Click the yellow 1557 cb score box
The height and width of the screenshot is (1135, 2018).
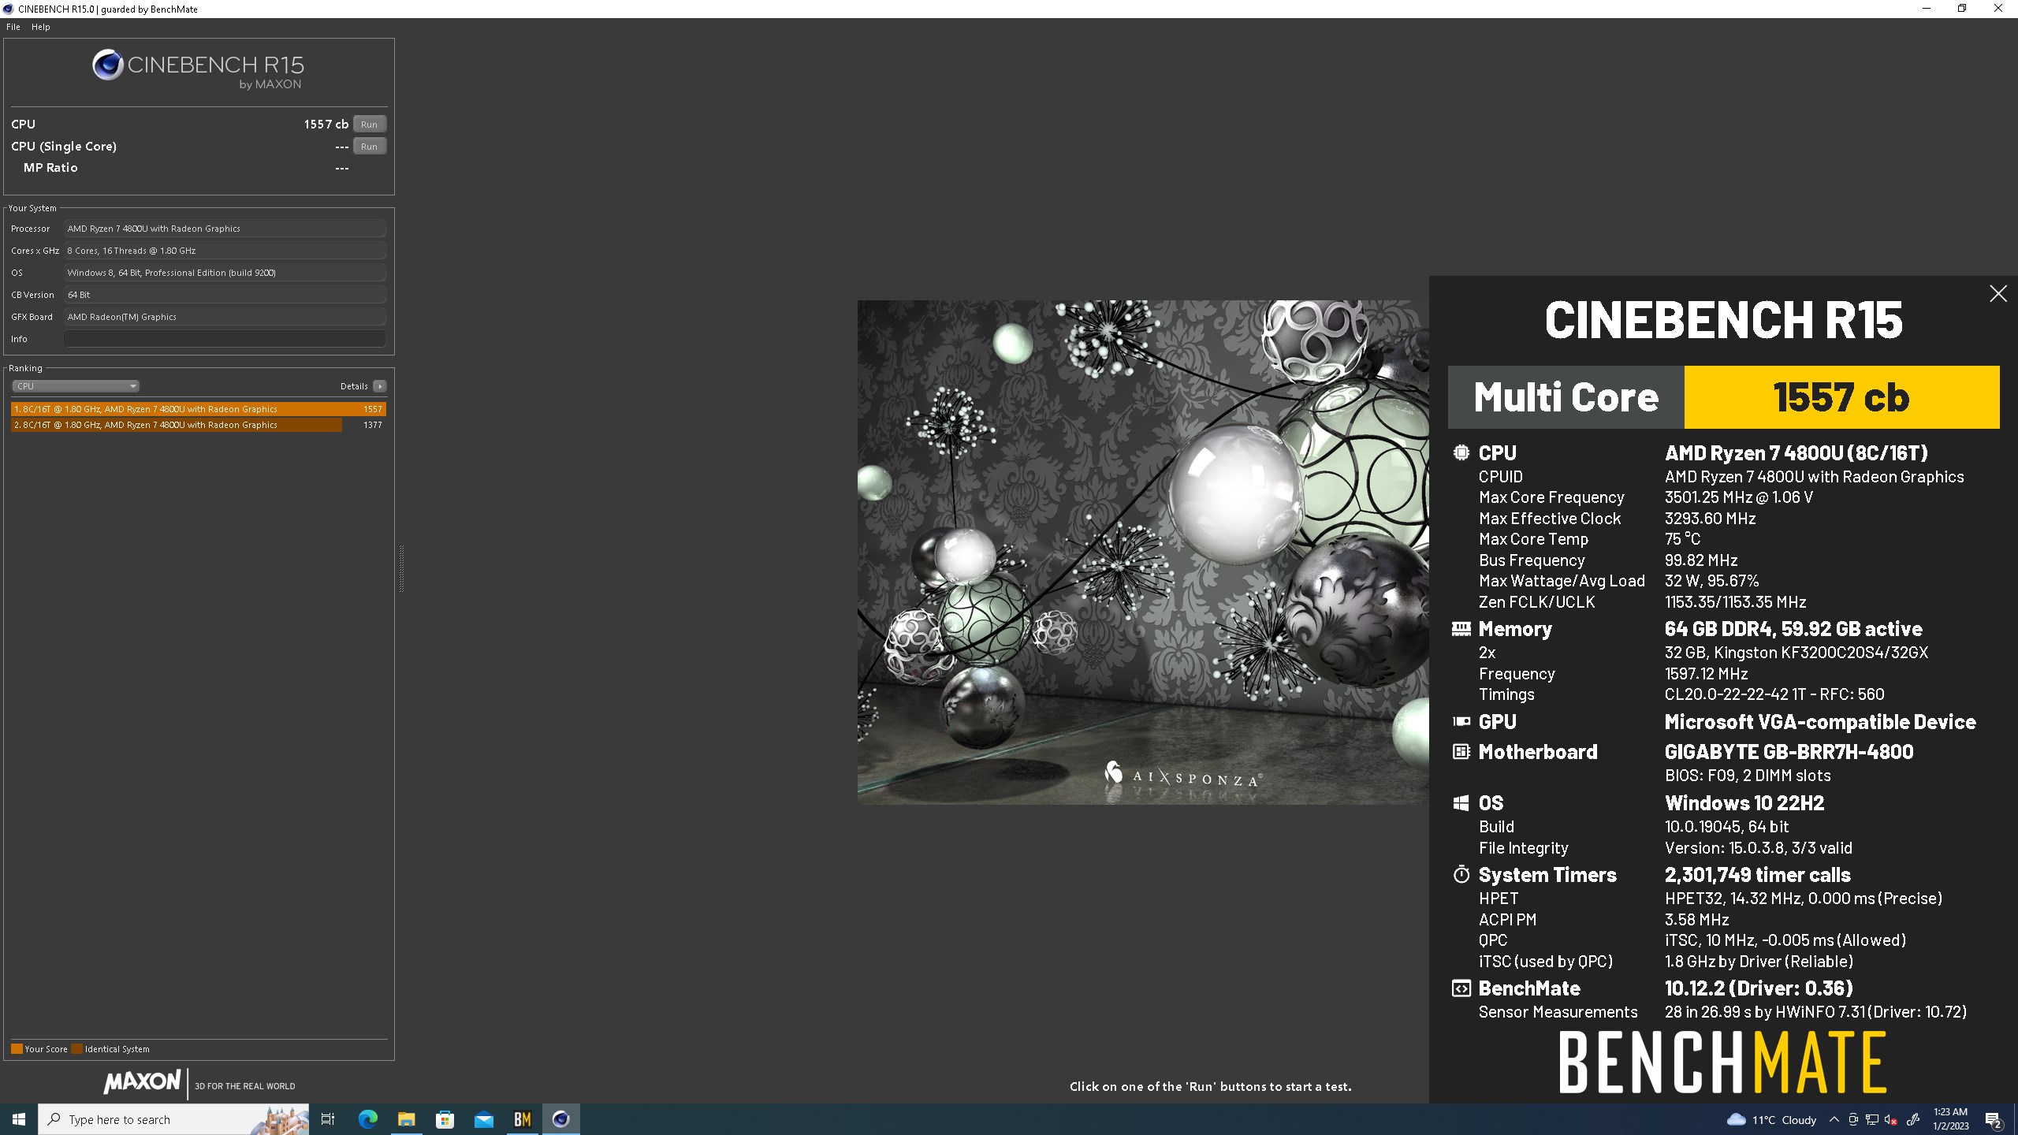(x=1841, y=397)
